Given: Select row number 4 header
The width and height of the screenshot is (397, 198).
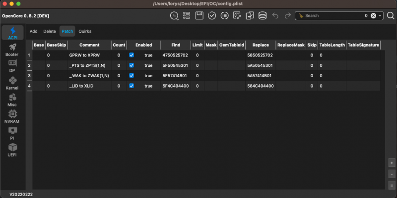Looking at the screenshot, I should pos(29,86).
